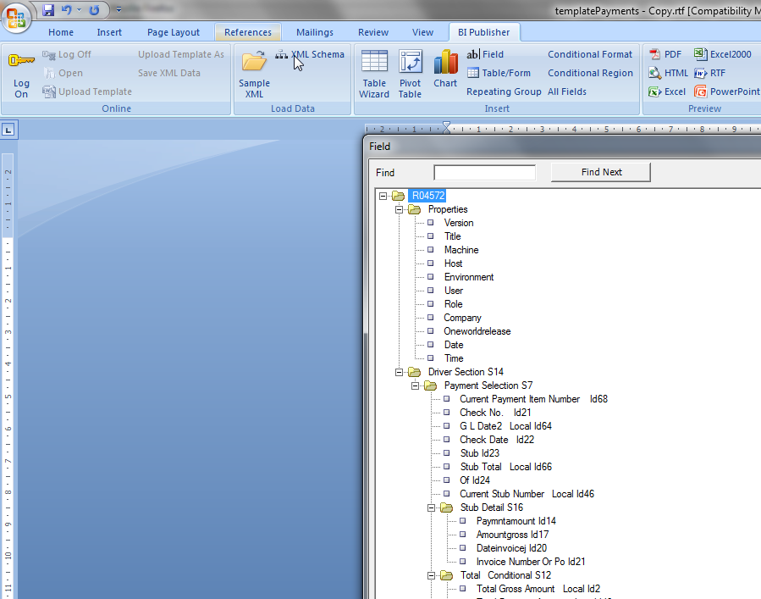The image size is (761, 599).
Task: Collapse the Properties folder node
Action: pos(399,209)
